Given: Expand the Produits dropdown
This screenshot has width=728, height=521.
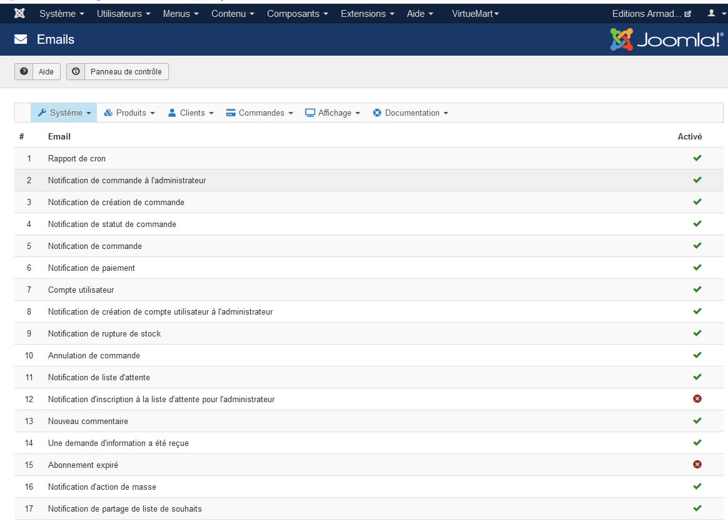Looking at the screenshot, I should point(129,113).
